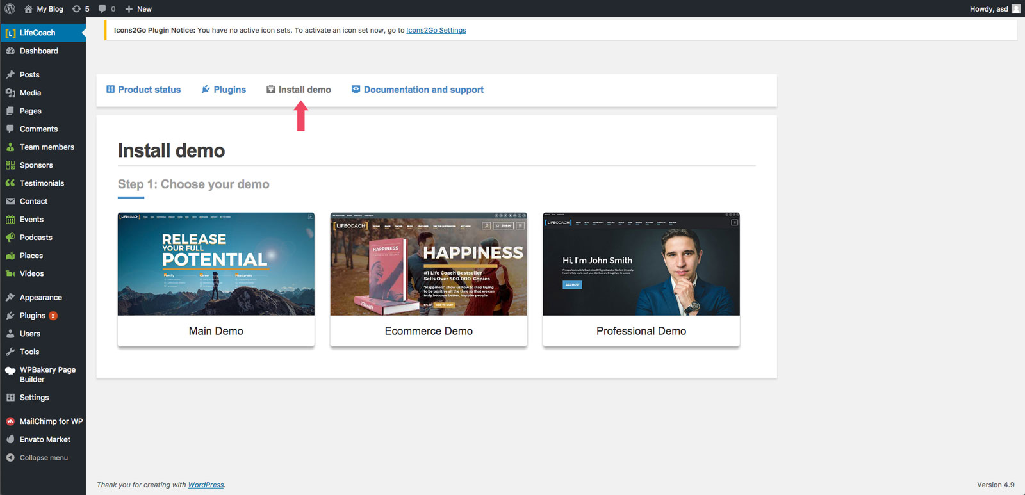This screenshot has width=1025, height=495.
Task: Click the Settings icon in sidebar
Action: (10, 398)
